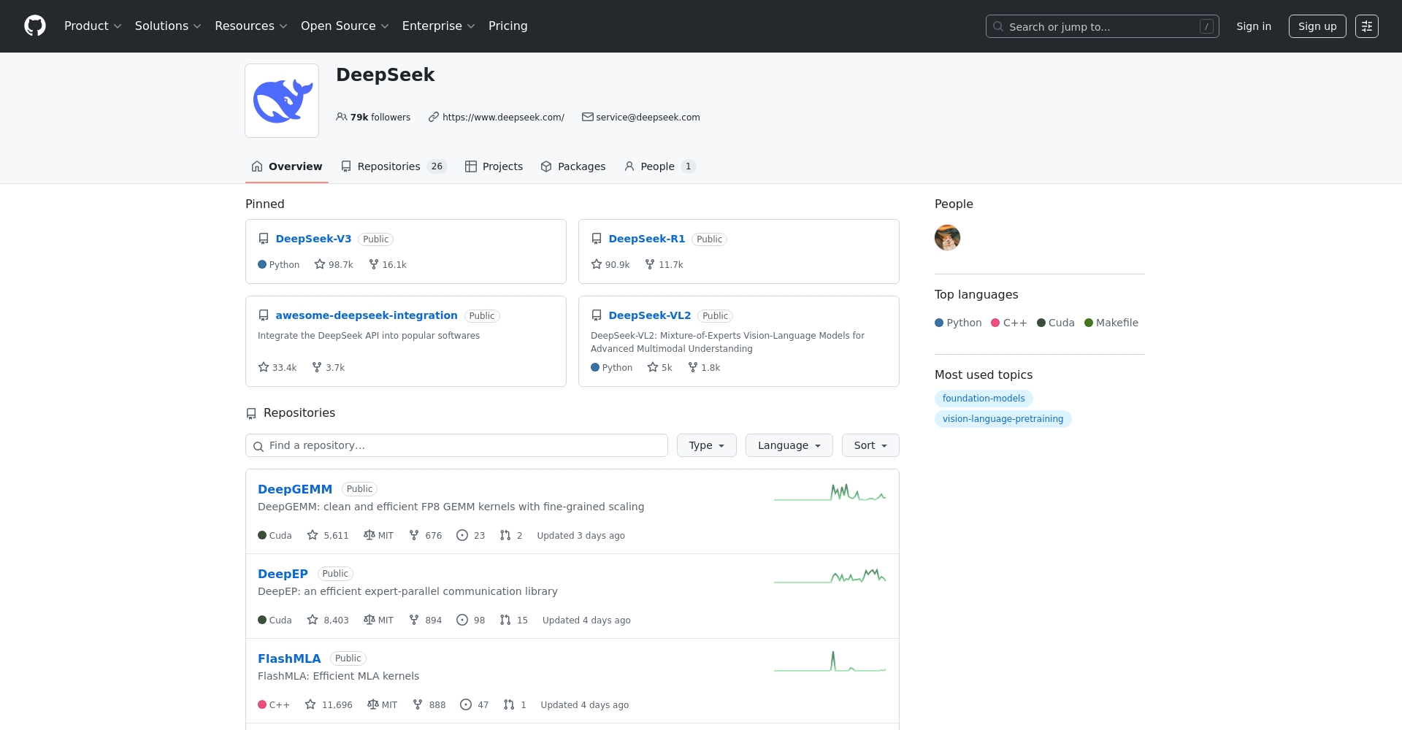Open DeepSeek-VL2 stargazers (5k)
The height and width of the screenshot is (730, 1402).
659,368
